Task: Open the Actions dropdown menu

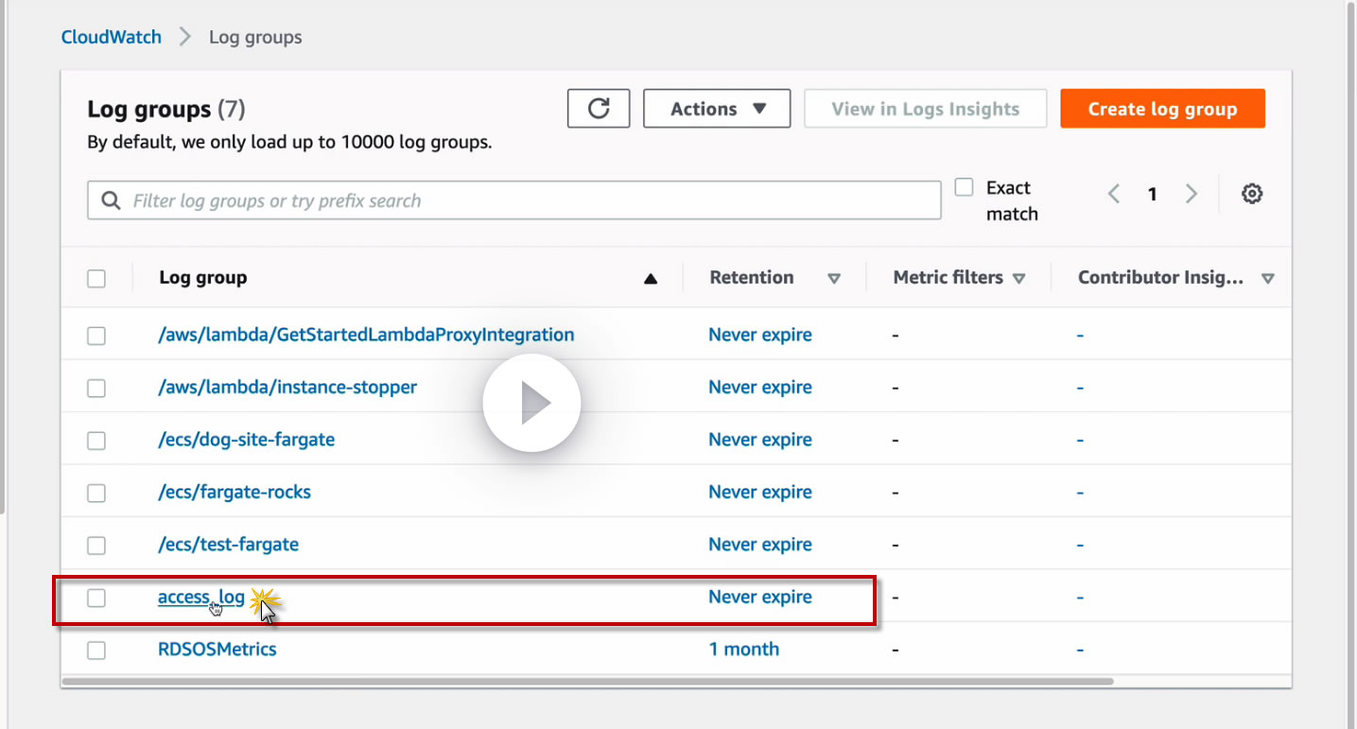Action: 717,109
